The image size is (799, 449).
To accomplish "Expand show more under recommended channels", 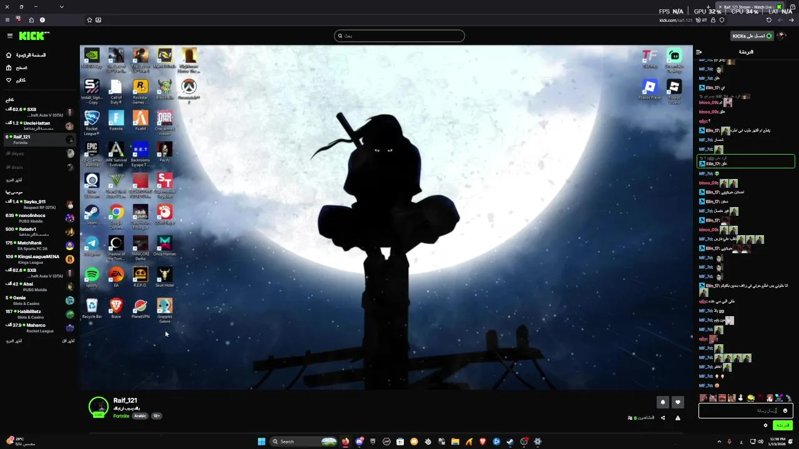I will click(14, 340).
